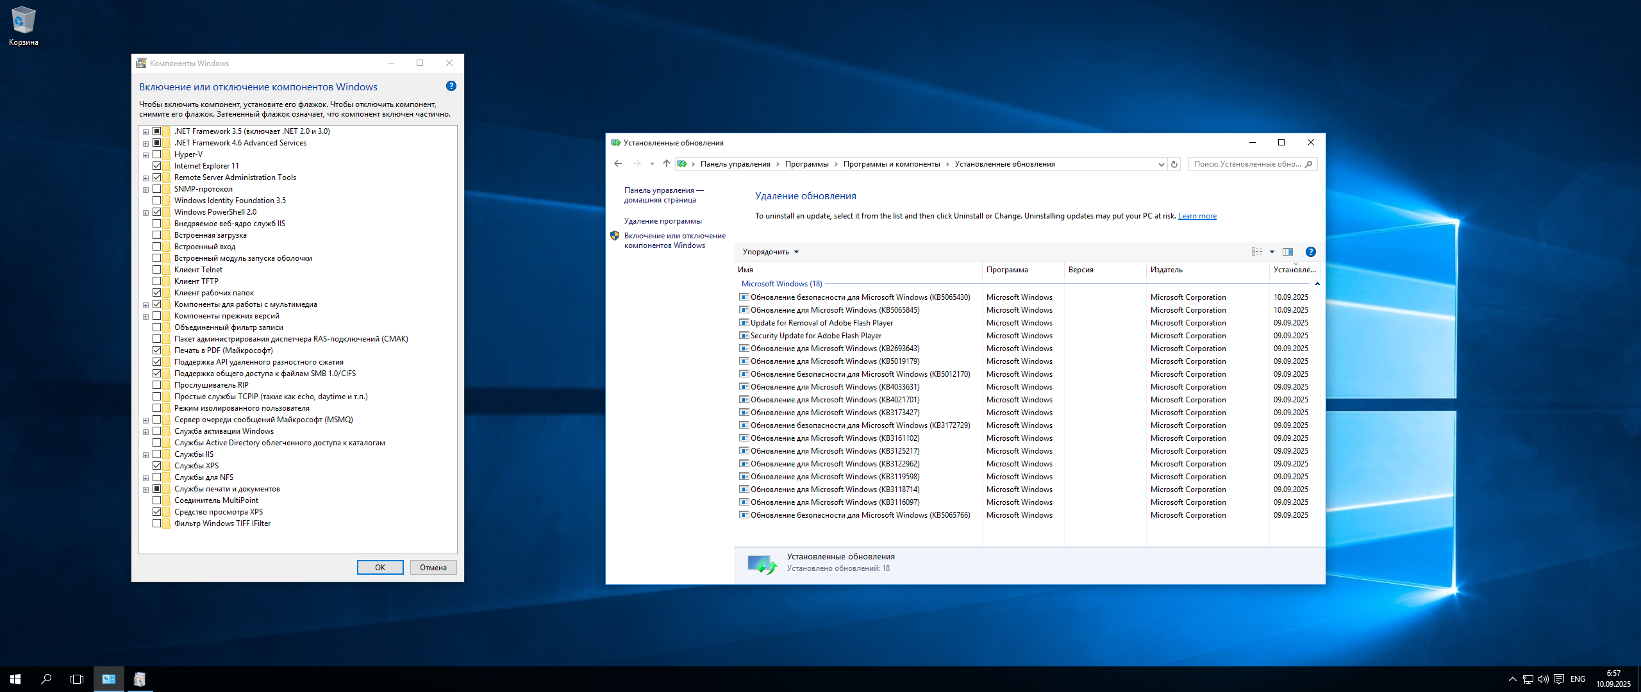The width and height of the screenshot is (1641, 692).
Task: Expand Службы для NFS node
Action: coord(146,478)
